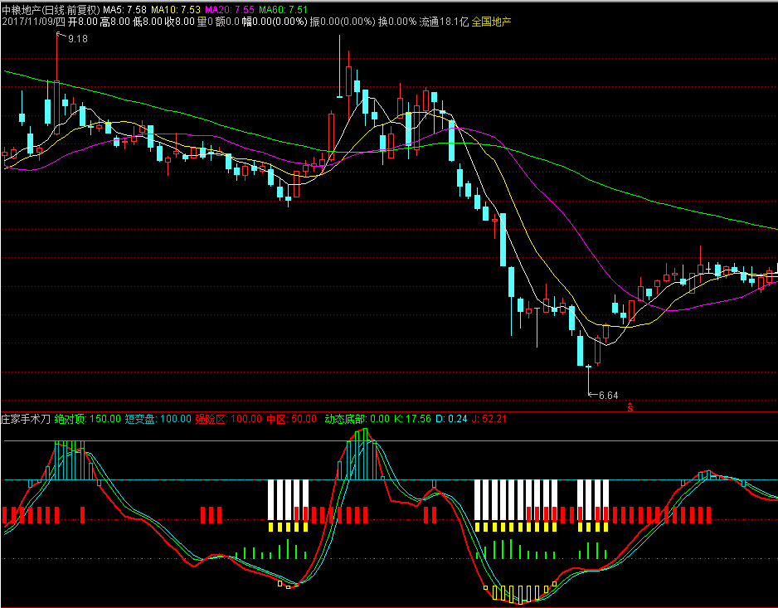
Task: Select the green MA60: 7.51 label
Action: point(284,9)
